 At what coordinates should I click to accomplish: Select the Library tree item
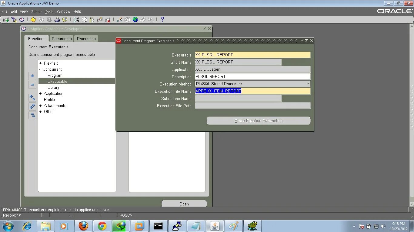coord(53,88)
